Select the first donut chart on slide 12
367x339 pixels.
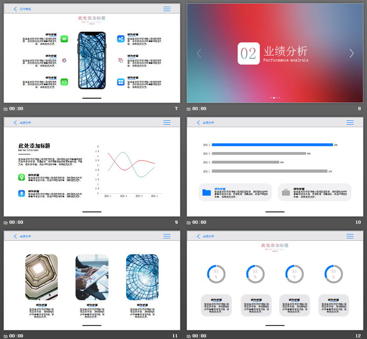216,273
